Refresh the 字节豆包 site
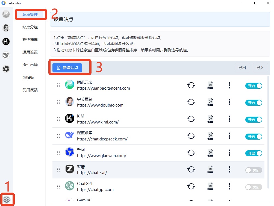The image size is (274, 206). (191, 102)
